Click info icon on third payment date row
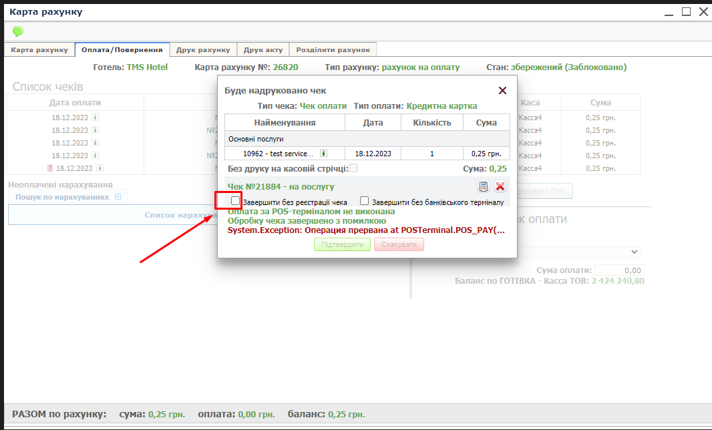 [x=95, y=143]
